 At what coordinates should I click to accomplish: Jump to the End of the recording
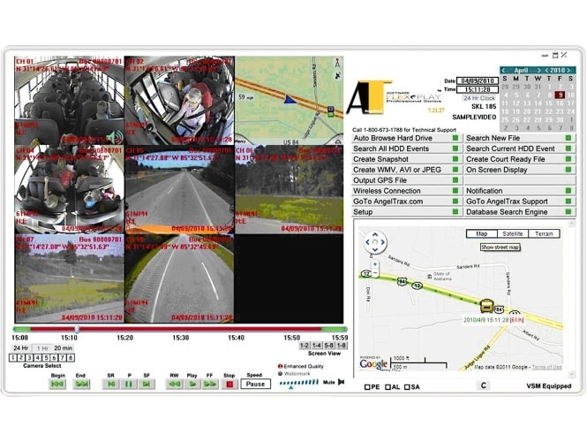[x=81, y=384]
